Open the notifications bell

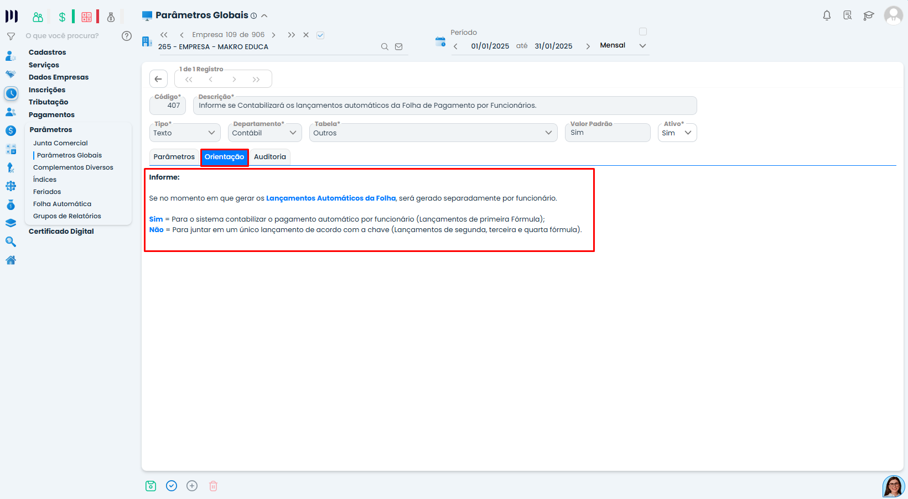tap(827, 15)
